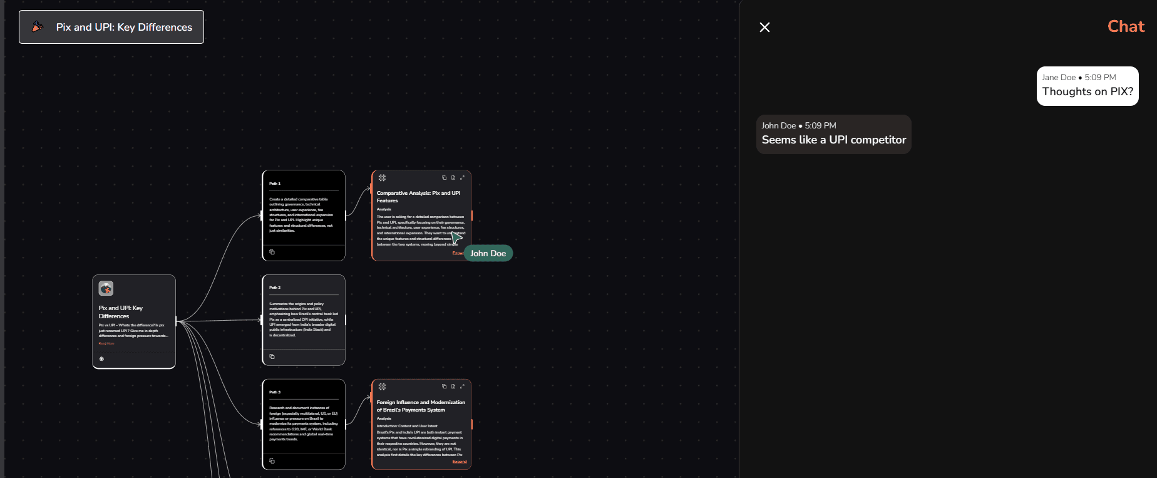Expand the Foreign Influence node text
Screen dimensions: 1157x478
[x=460, y=462]
